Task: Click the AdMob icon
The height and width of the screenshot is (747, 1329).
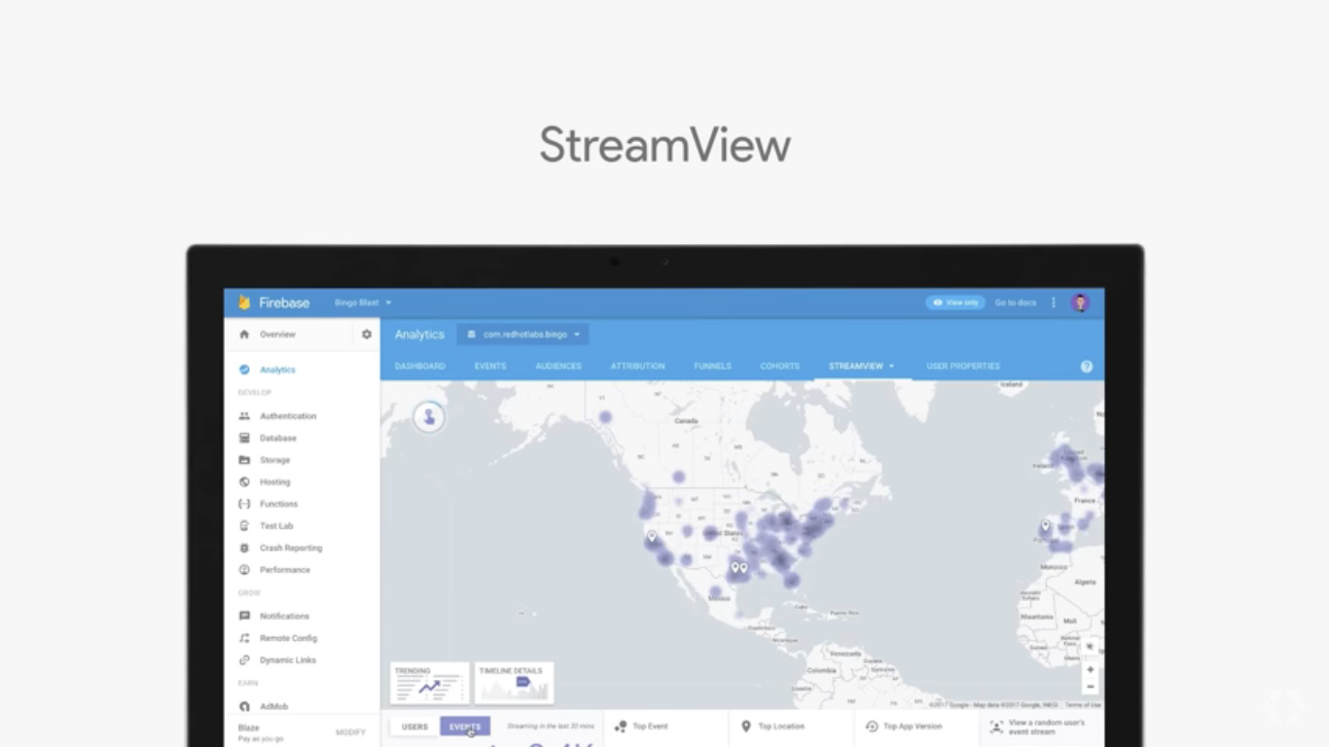Action: point(244,707)
